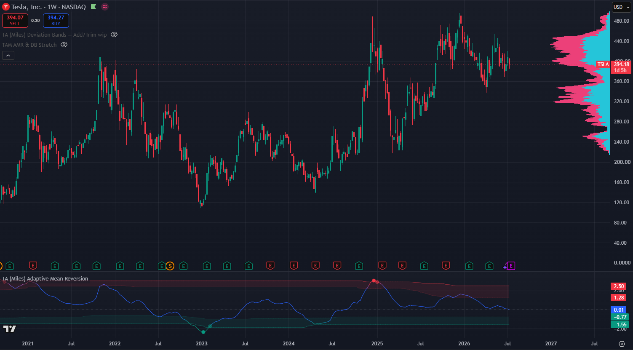This screenshot has height=350, width=633.
Task: Click the 2027 label on the time axis
Action: (x=551, y=344)
